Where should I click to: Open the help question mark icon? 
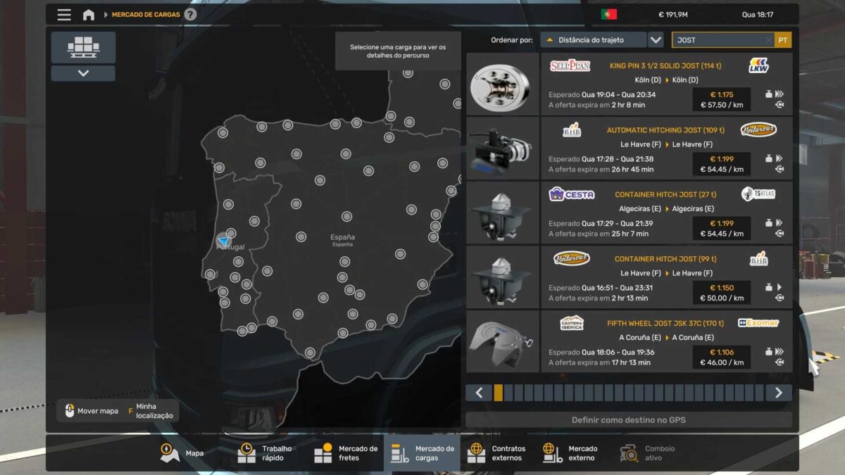pyautogui.click(x=190, y=15)
